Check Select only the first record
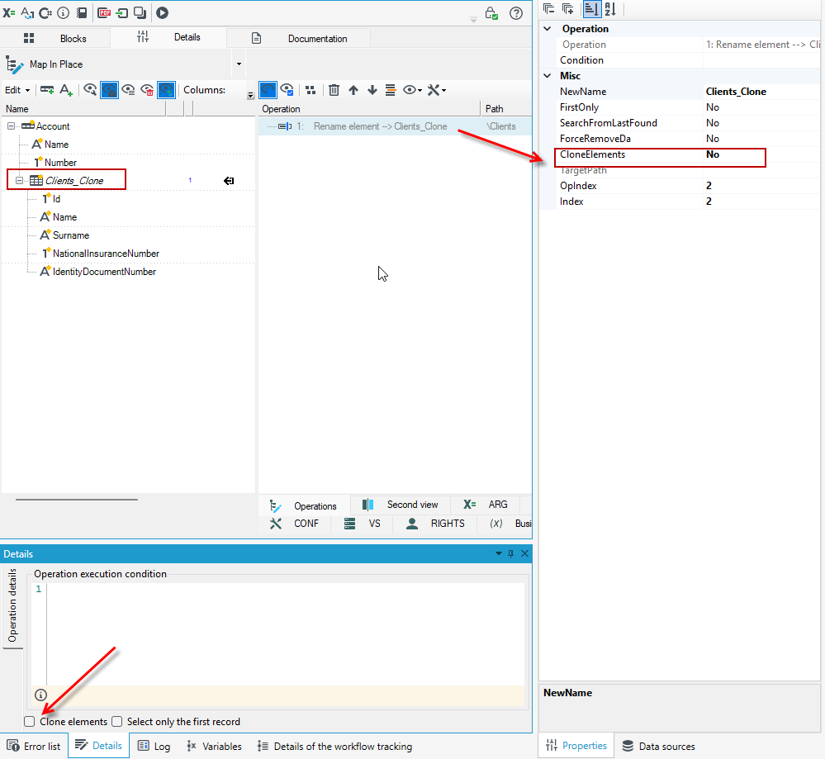 coord(116,722)
